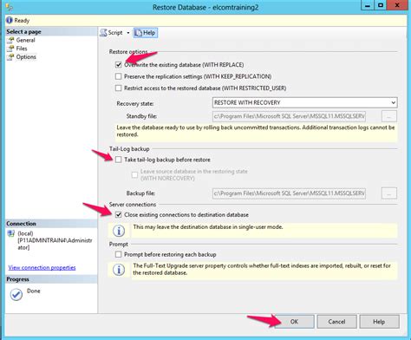Click the Done progress checkmark icon
Viewport: 411px width, 340px height.
point(16,294)
